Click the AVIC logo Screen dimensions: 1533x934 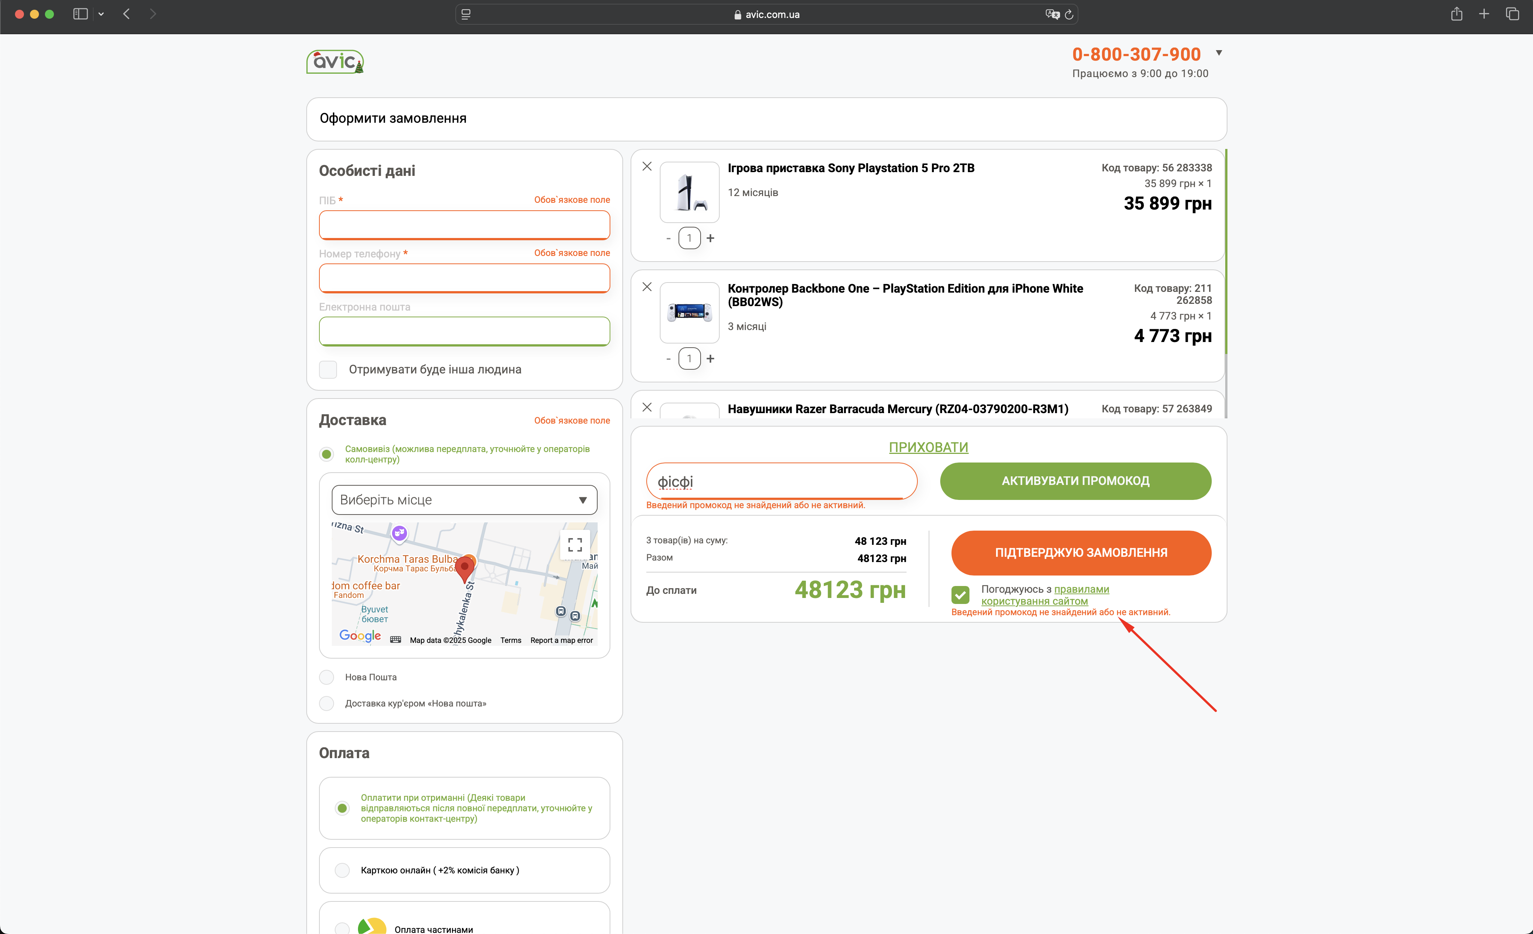pyautogui.click(x=335, y=62)
